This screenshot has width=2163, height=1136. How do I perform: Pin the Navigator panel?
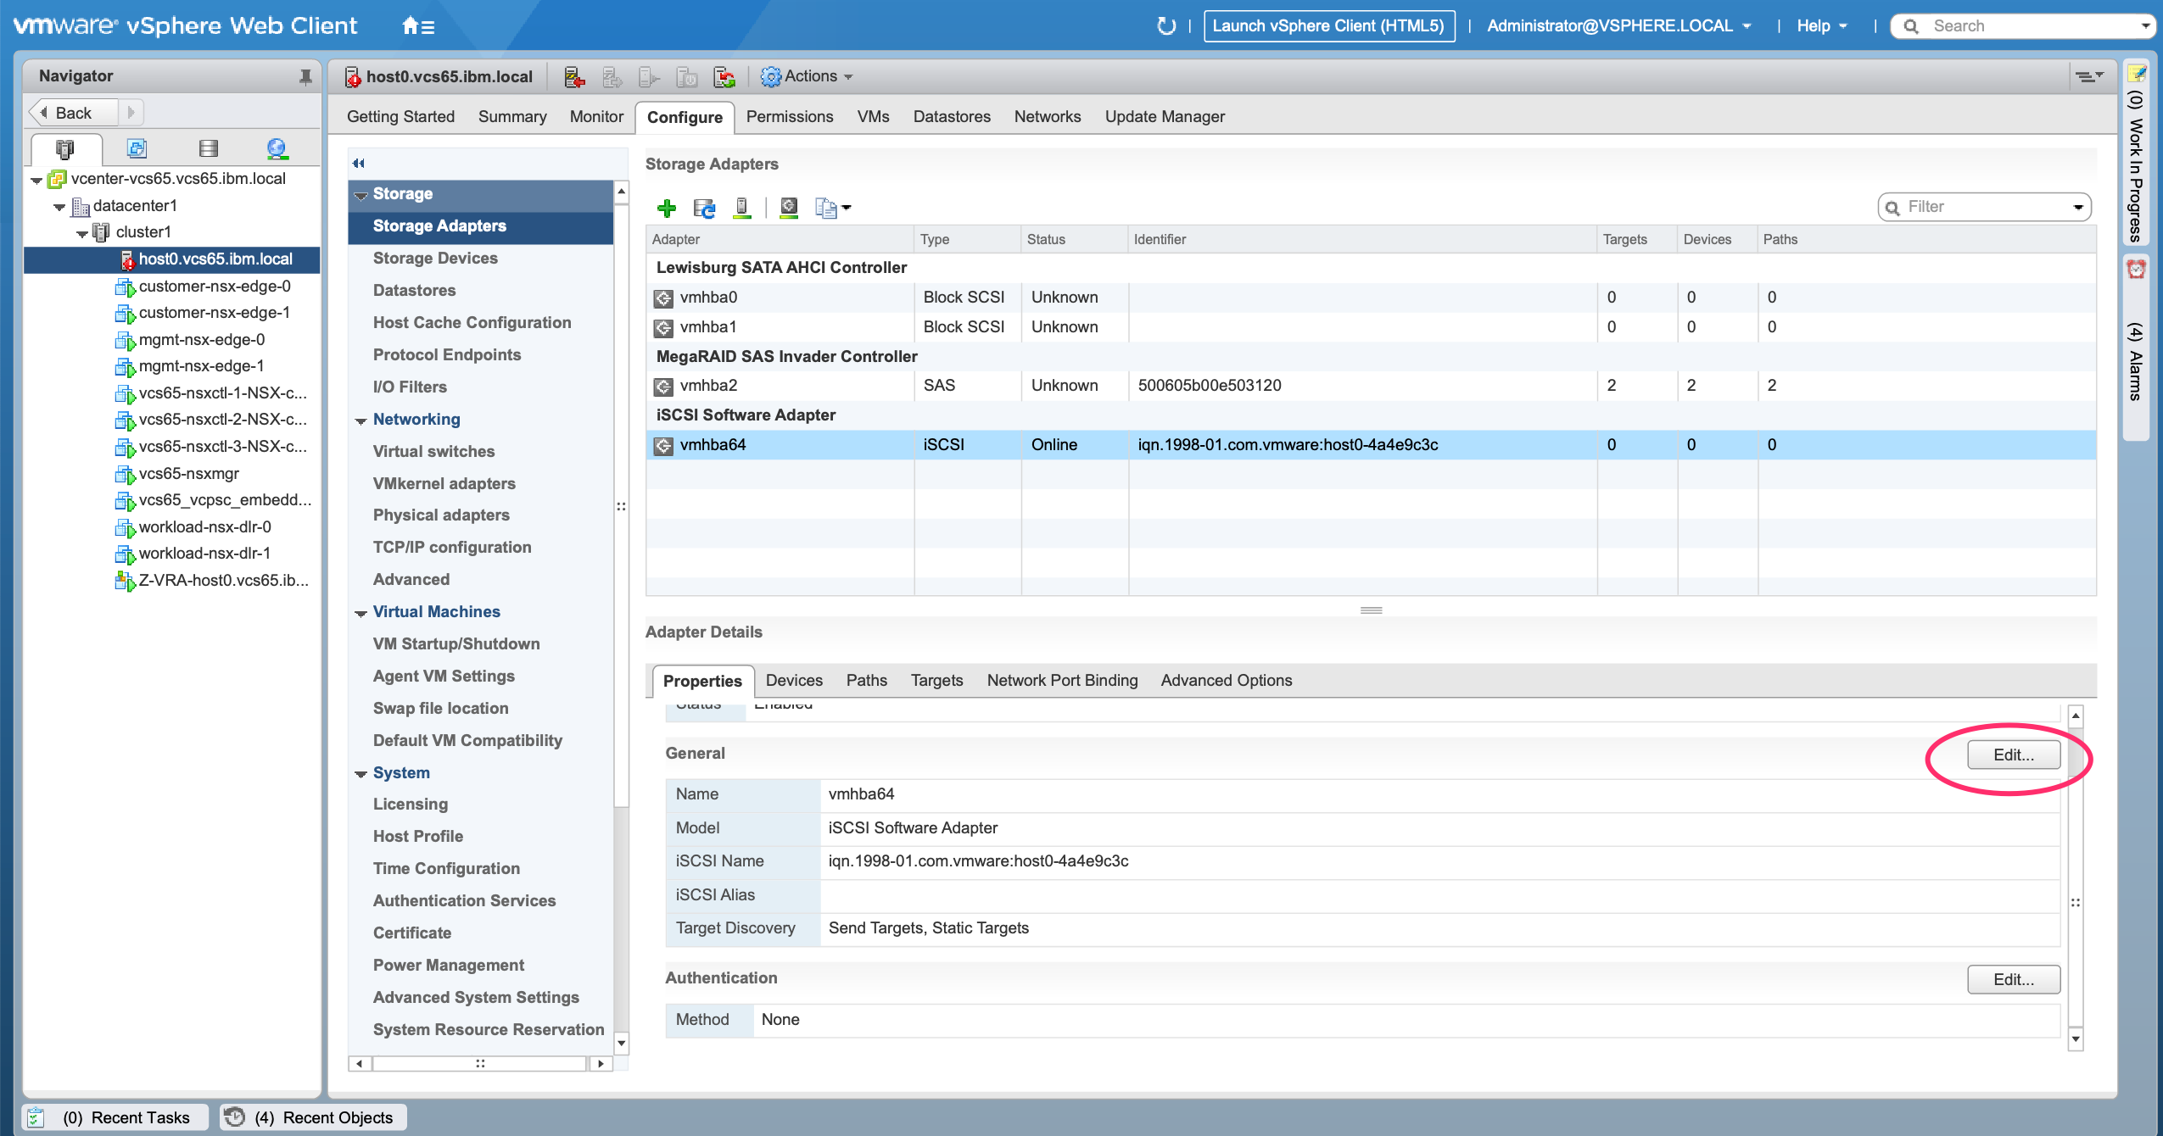[305, 77]
